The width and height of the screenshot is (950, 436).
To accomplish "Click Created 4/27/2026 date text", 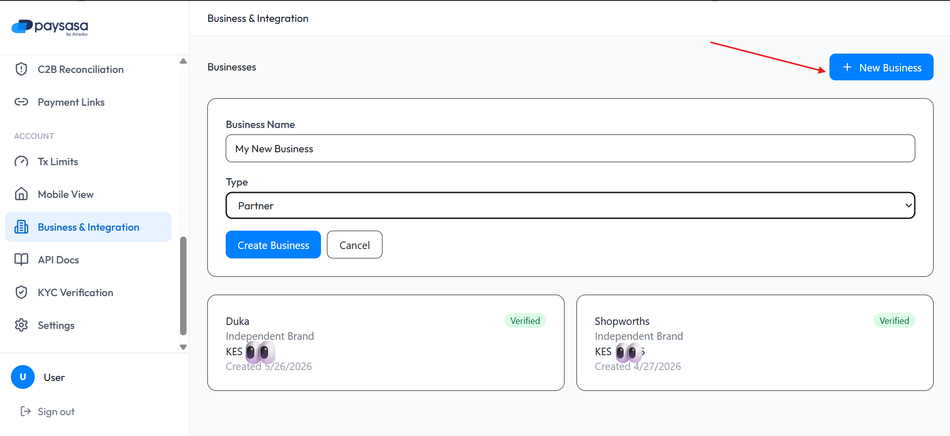I will 638,366.
